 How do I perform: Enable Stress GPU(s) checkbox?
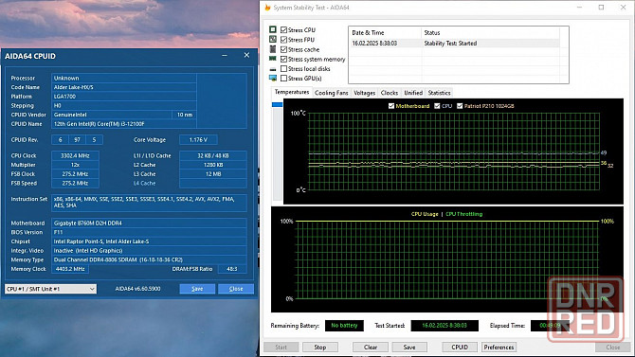284,78
